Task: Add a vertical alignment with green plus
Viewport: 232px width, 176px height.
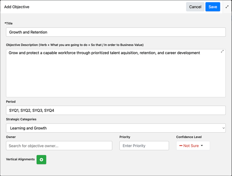Action: tap(41, 160)
